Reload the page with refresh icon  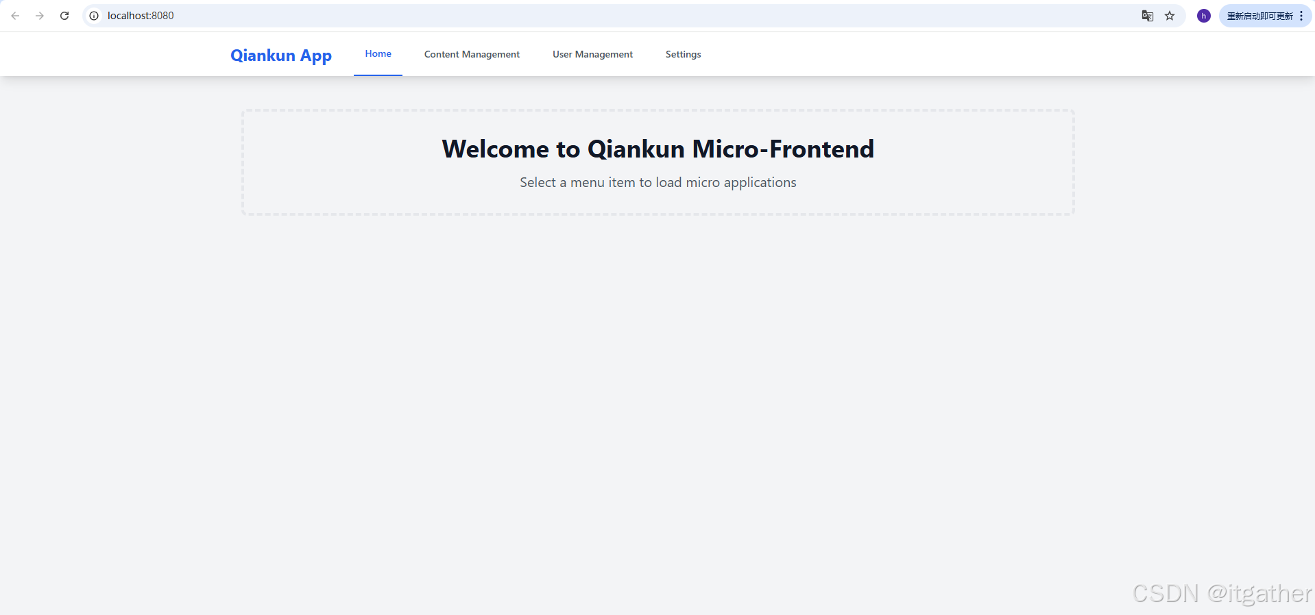point(64,16)
